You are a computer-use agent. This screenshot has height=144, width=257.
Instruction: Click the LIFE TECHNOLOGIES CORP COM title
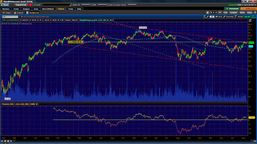tap(36, 17)
